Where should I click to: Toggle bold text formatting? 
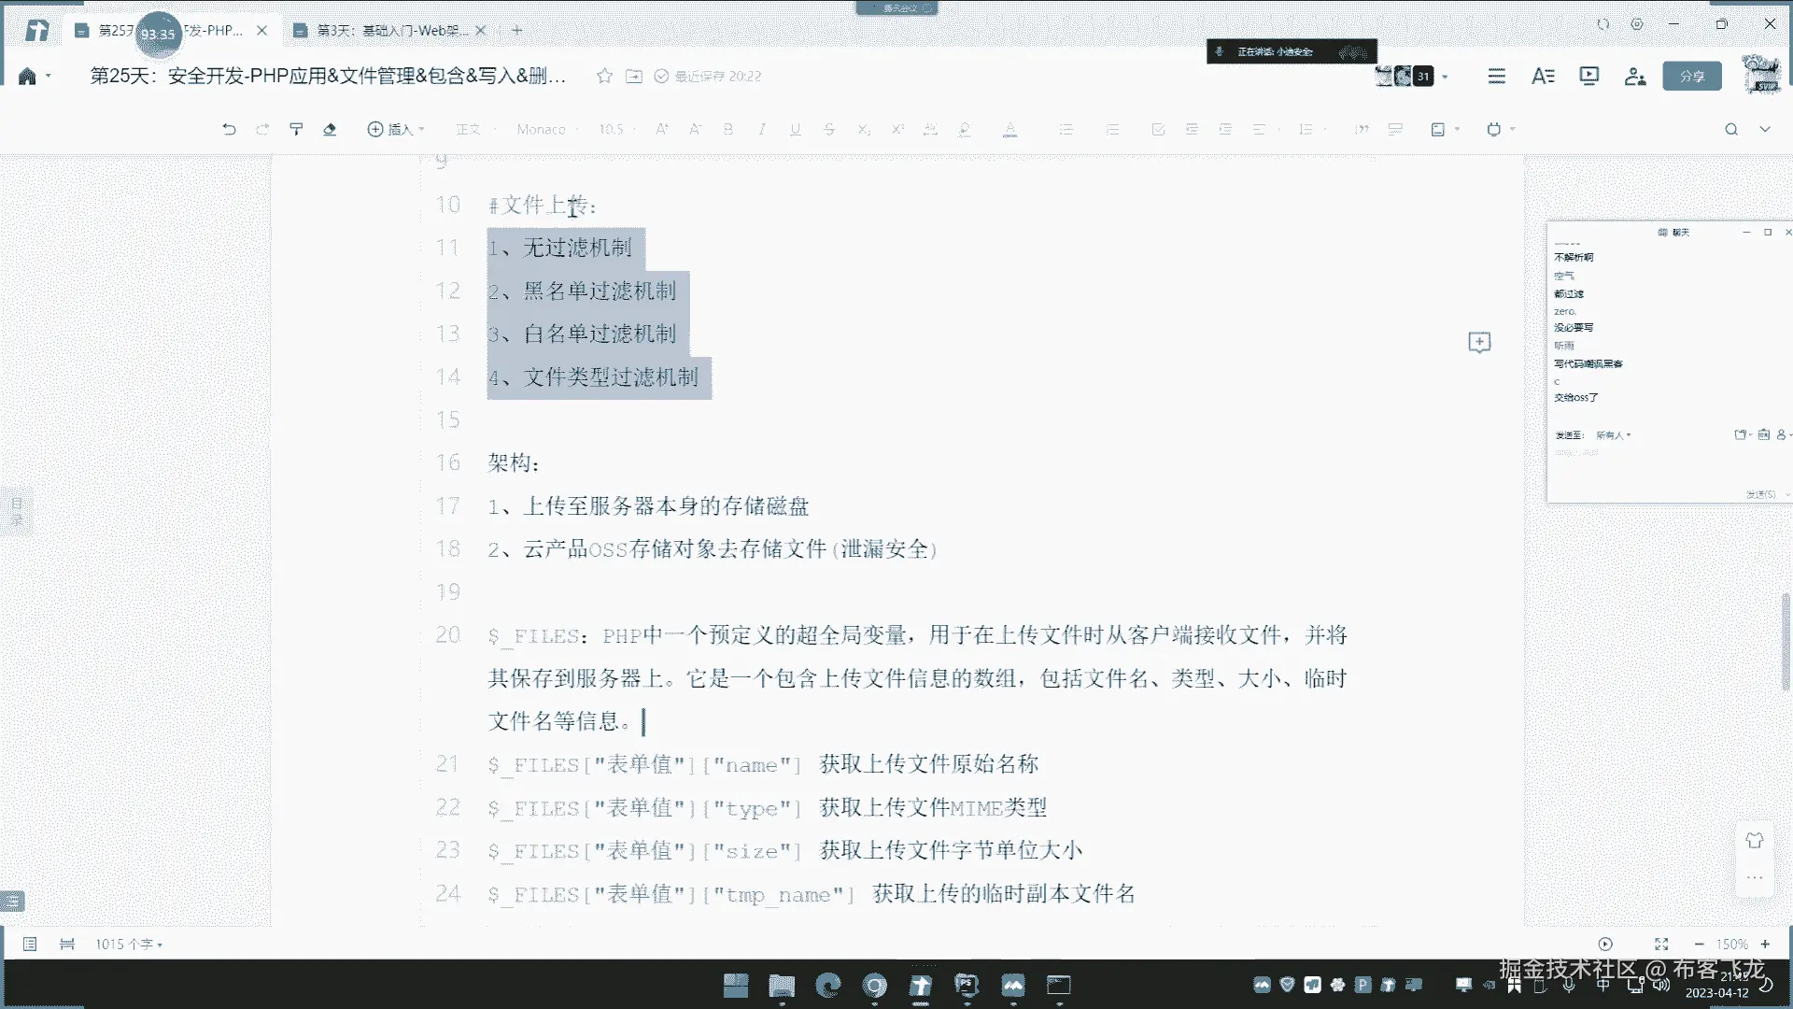point(727,129)
